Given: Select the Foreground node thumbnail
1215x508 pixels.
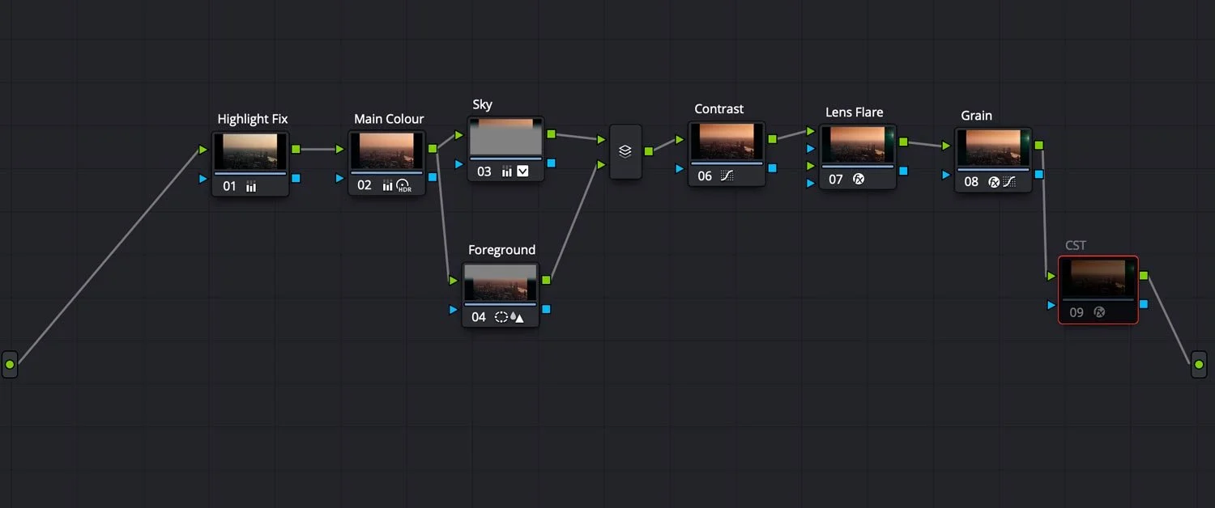Looking at the screenshot, I should pyautogui.click(x=501, y=282).
